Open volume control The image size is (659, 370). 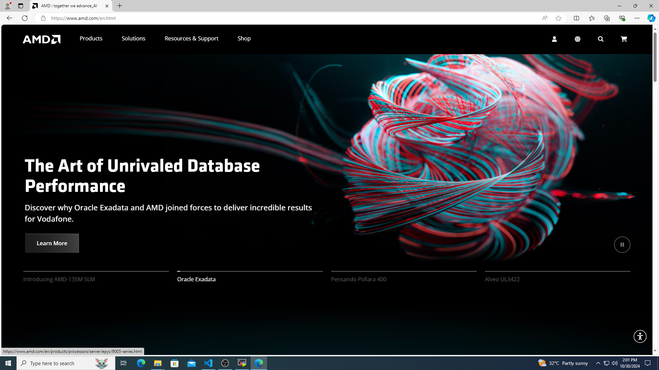[615, 363]
